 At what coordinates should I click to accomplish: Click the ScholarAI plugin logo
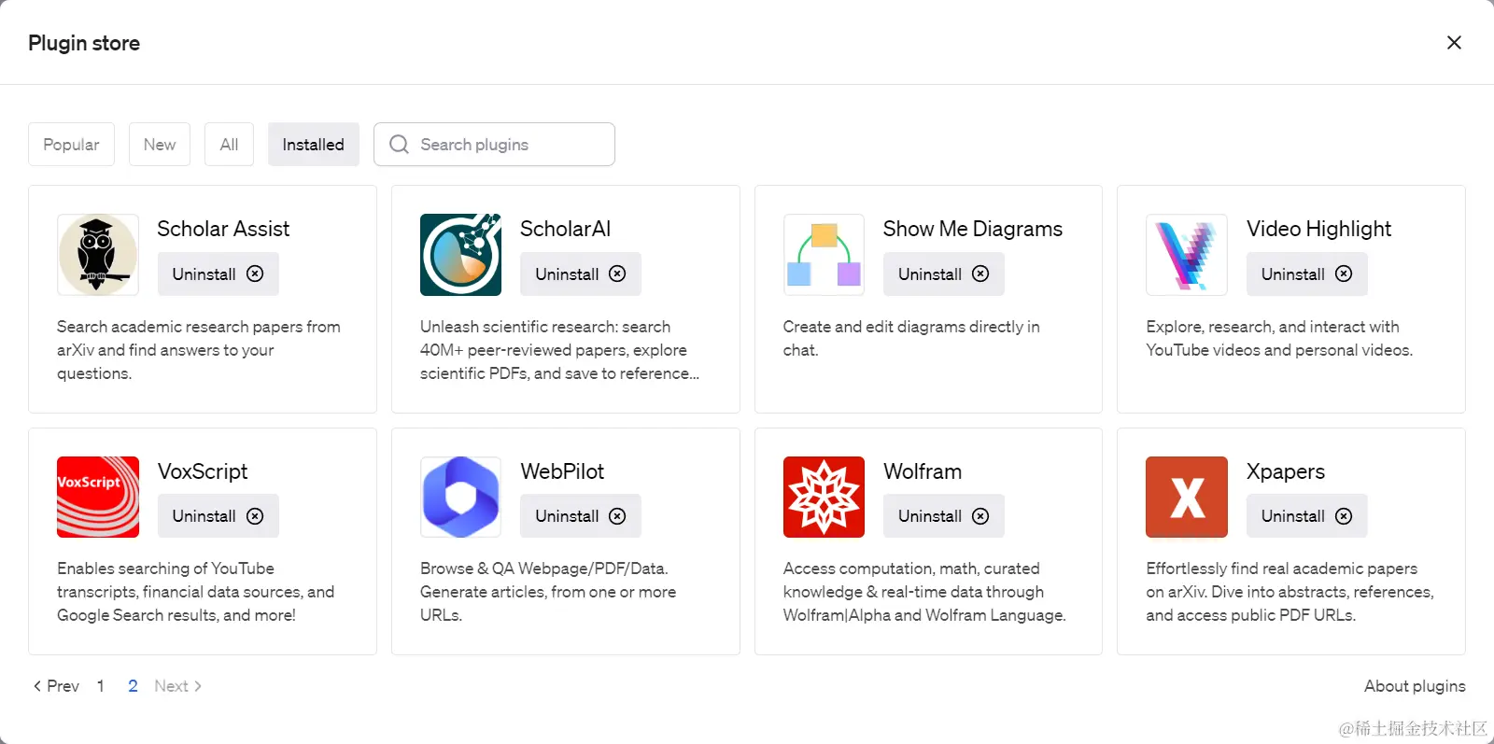(460, 255)
